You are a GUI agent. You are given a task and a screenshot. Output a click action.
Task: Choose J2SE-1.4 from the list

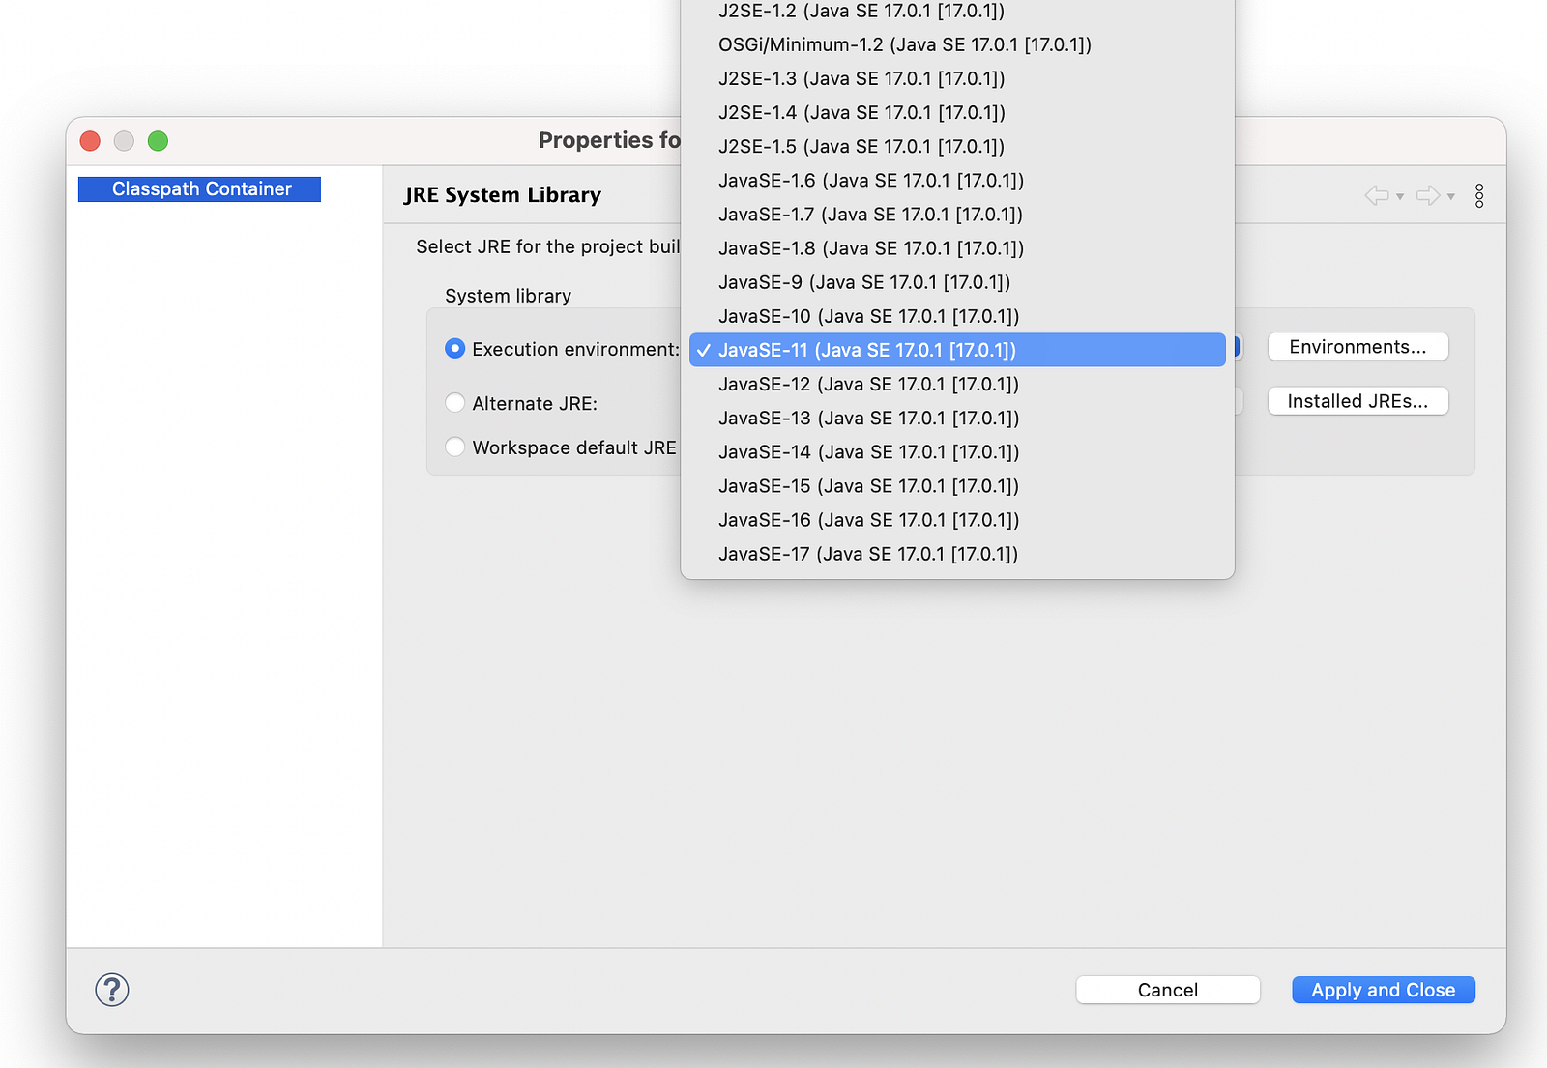(x=957, y=112)
